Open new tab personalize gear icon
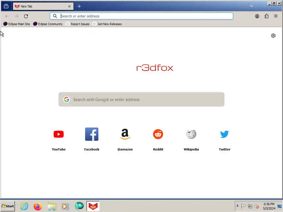Screen dimensions: 283x212 pyautogui.click(x=273, y=36)
